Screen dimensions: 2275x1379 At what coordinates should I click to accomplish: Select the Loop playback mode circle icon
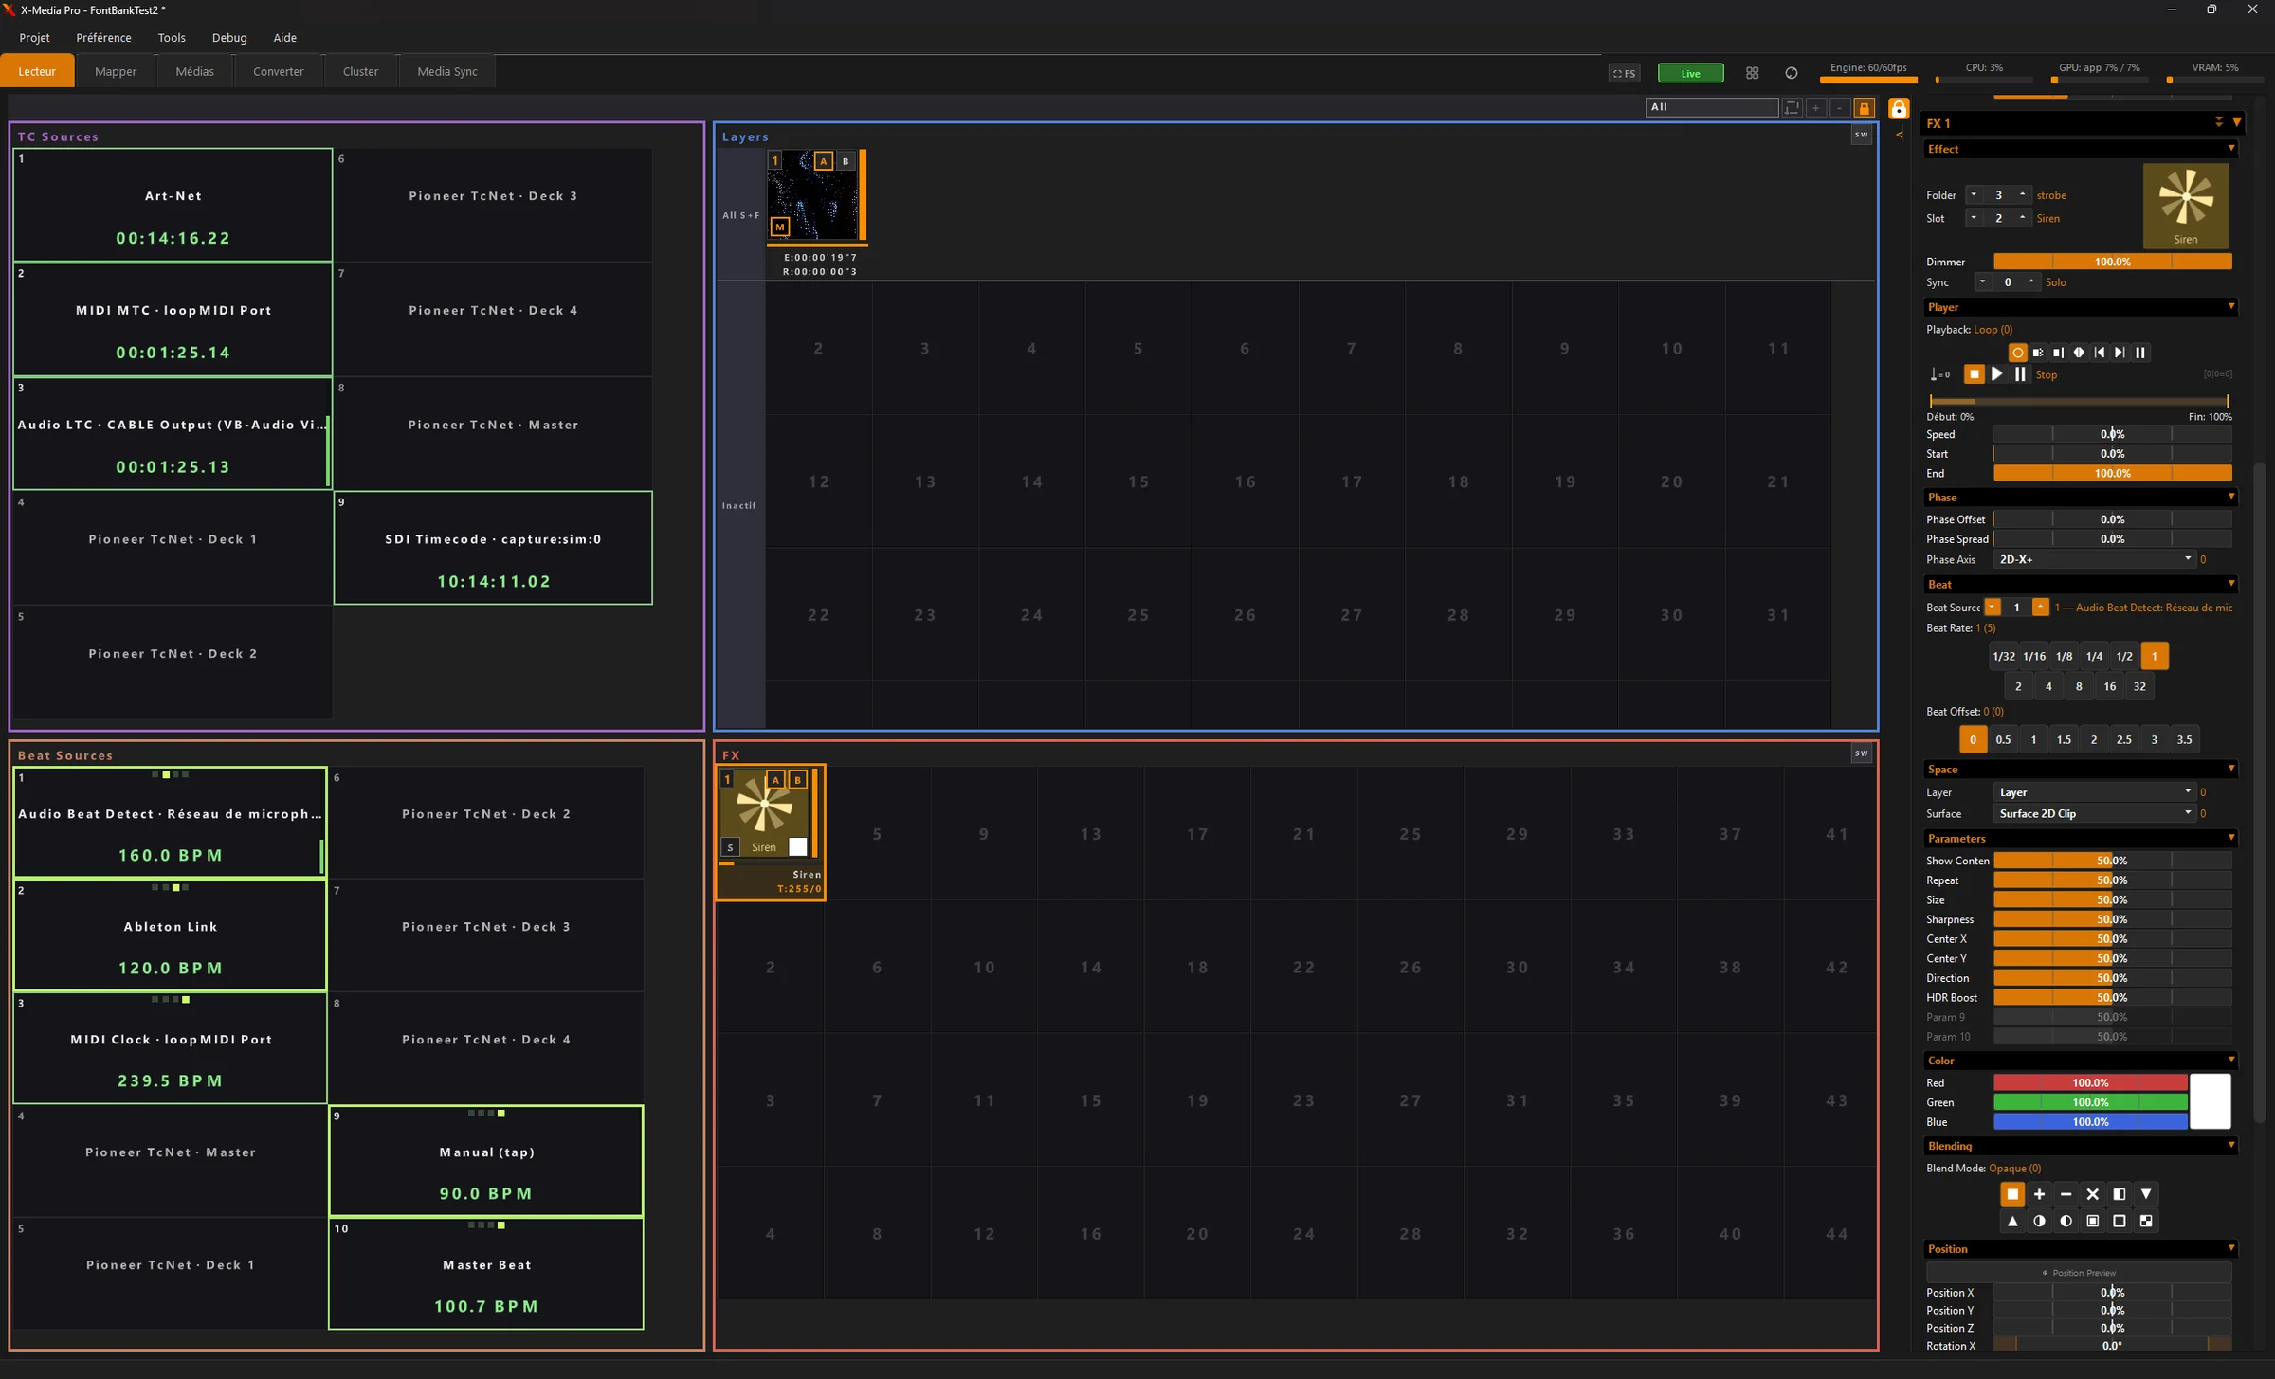point(2017,353)
